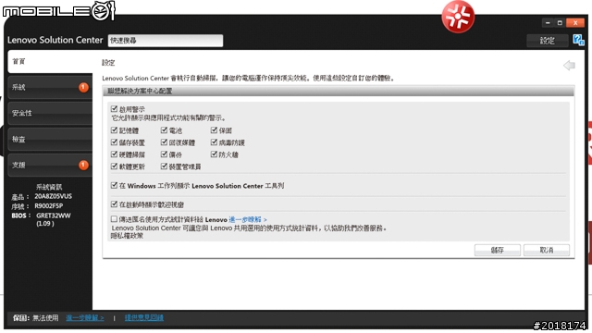Click the back arrow icon in Settings

click(x=569, y=66)
